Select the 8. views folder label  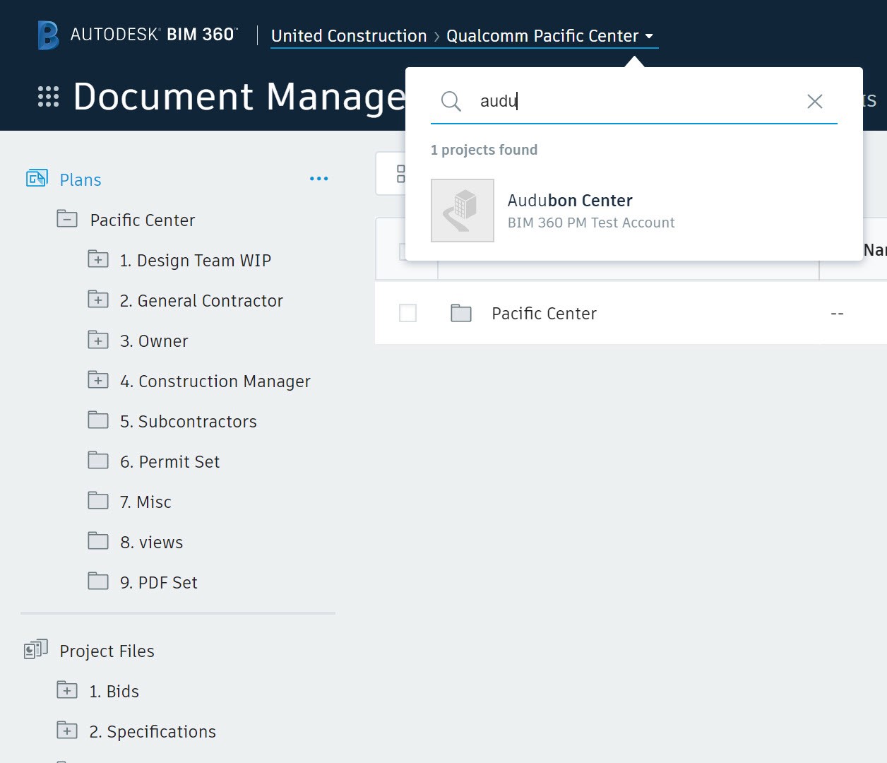point(152,543)
